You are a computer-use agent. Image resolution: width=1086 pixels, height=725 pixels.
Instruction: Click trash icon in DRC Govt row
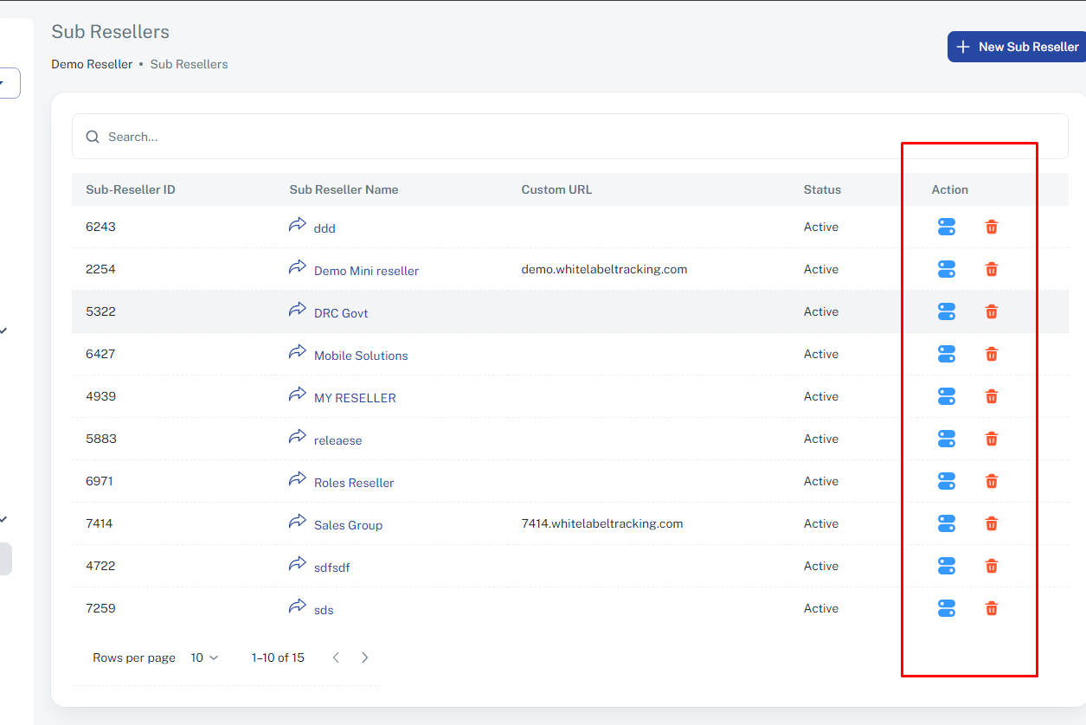pos(992,311)
